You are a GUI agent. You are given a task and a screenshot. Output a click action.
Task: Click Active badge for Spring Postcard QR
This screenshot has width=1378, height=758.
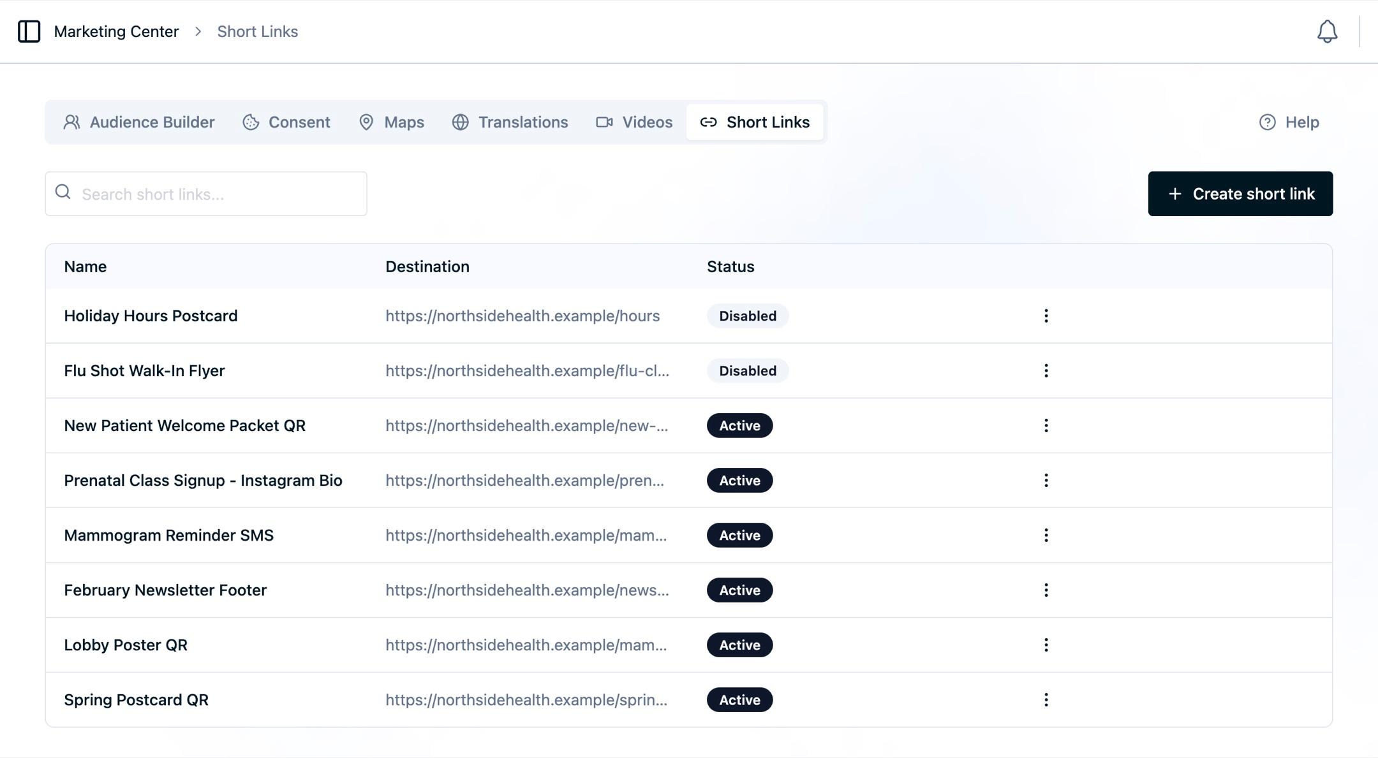(x=740, y=700)
